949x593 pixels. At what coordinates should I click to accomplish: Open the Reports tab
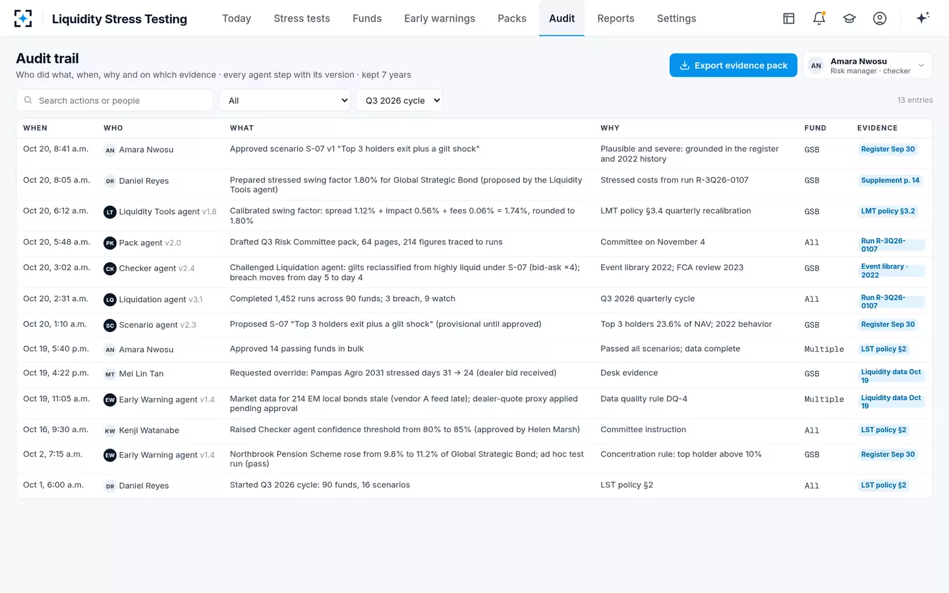tap(616, 18)
